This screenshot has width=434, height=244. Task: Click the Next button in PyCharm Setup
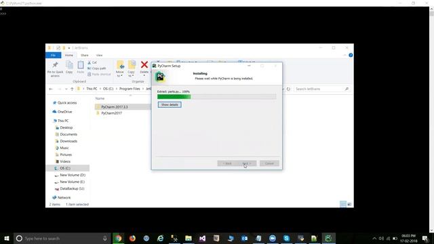tap(246, 163)
